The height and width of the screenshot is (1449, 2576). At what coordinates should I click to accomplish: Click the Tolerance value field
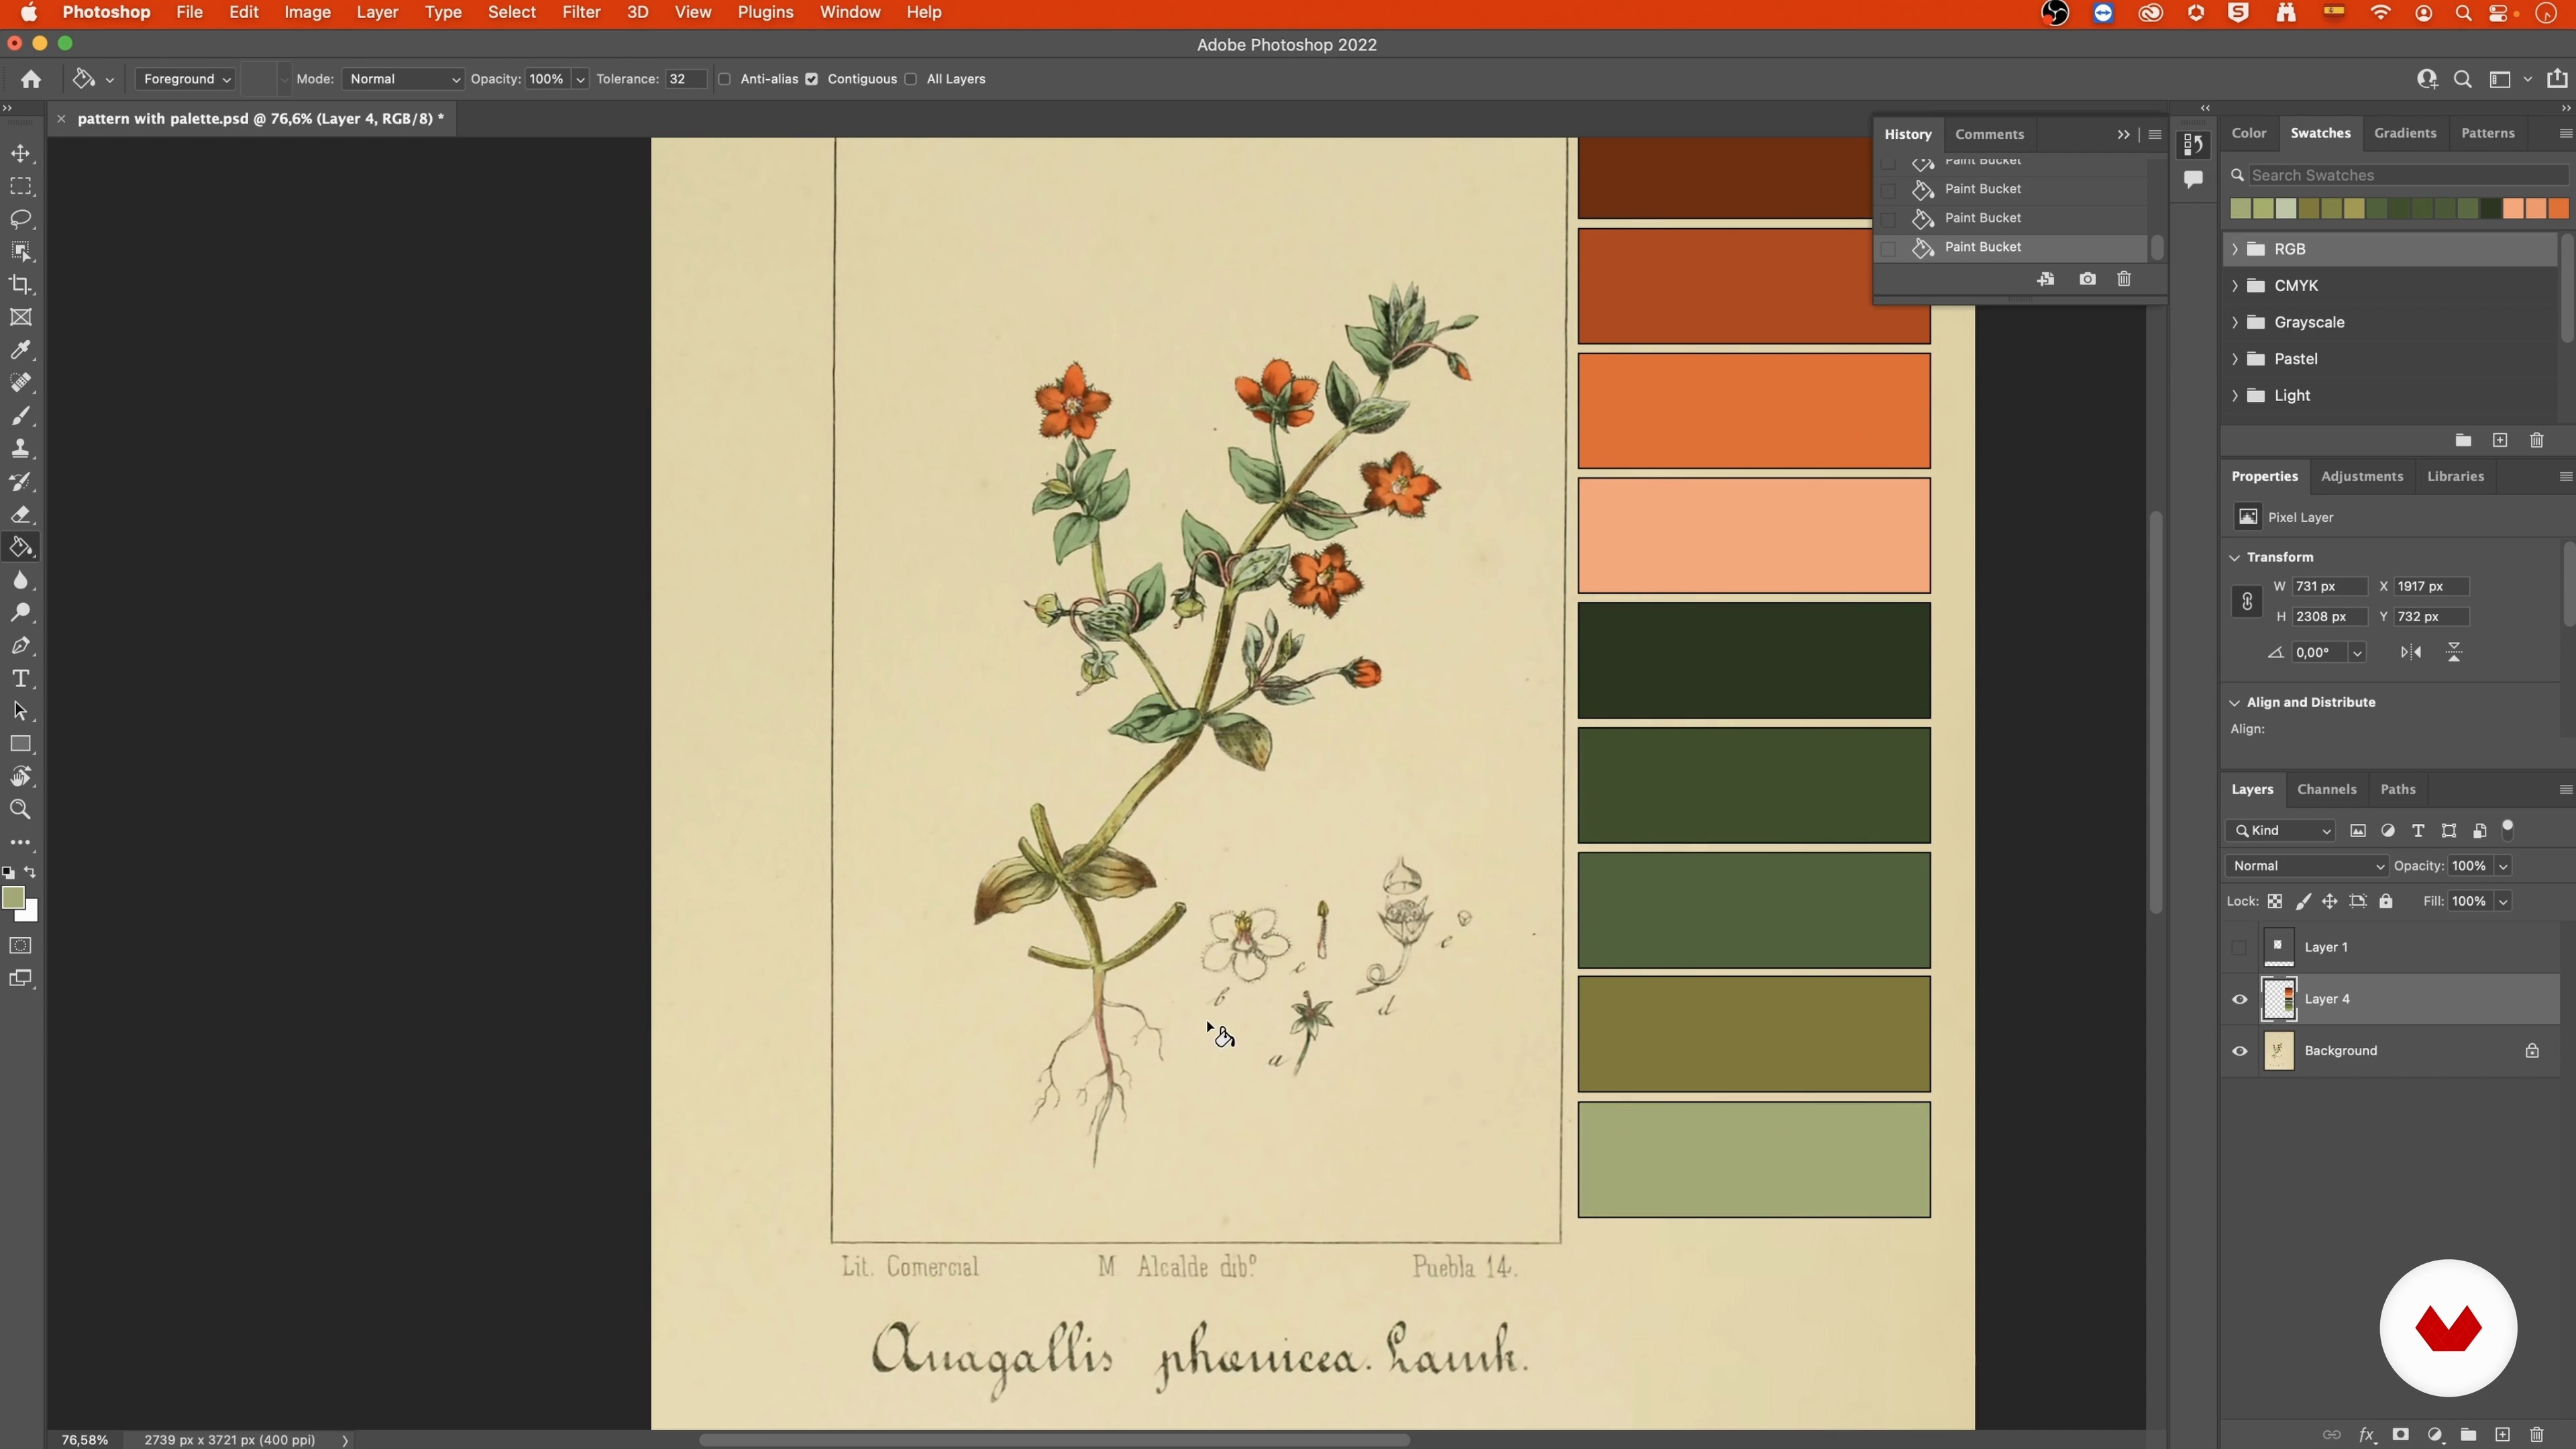click(x=686, y=79)
